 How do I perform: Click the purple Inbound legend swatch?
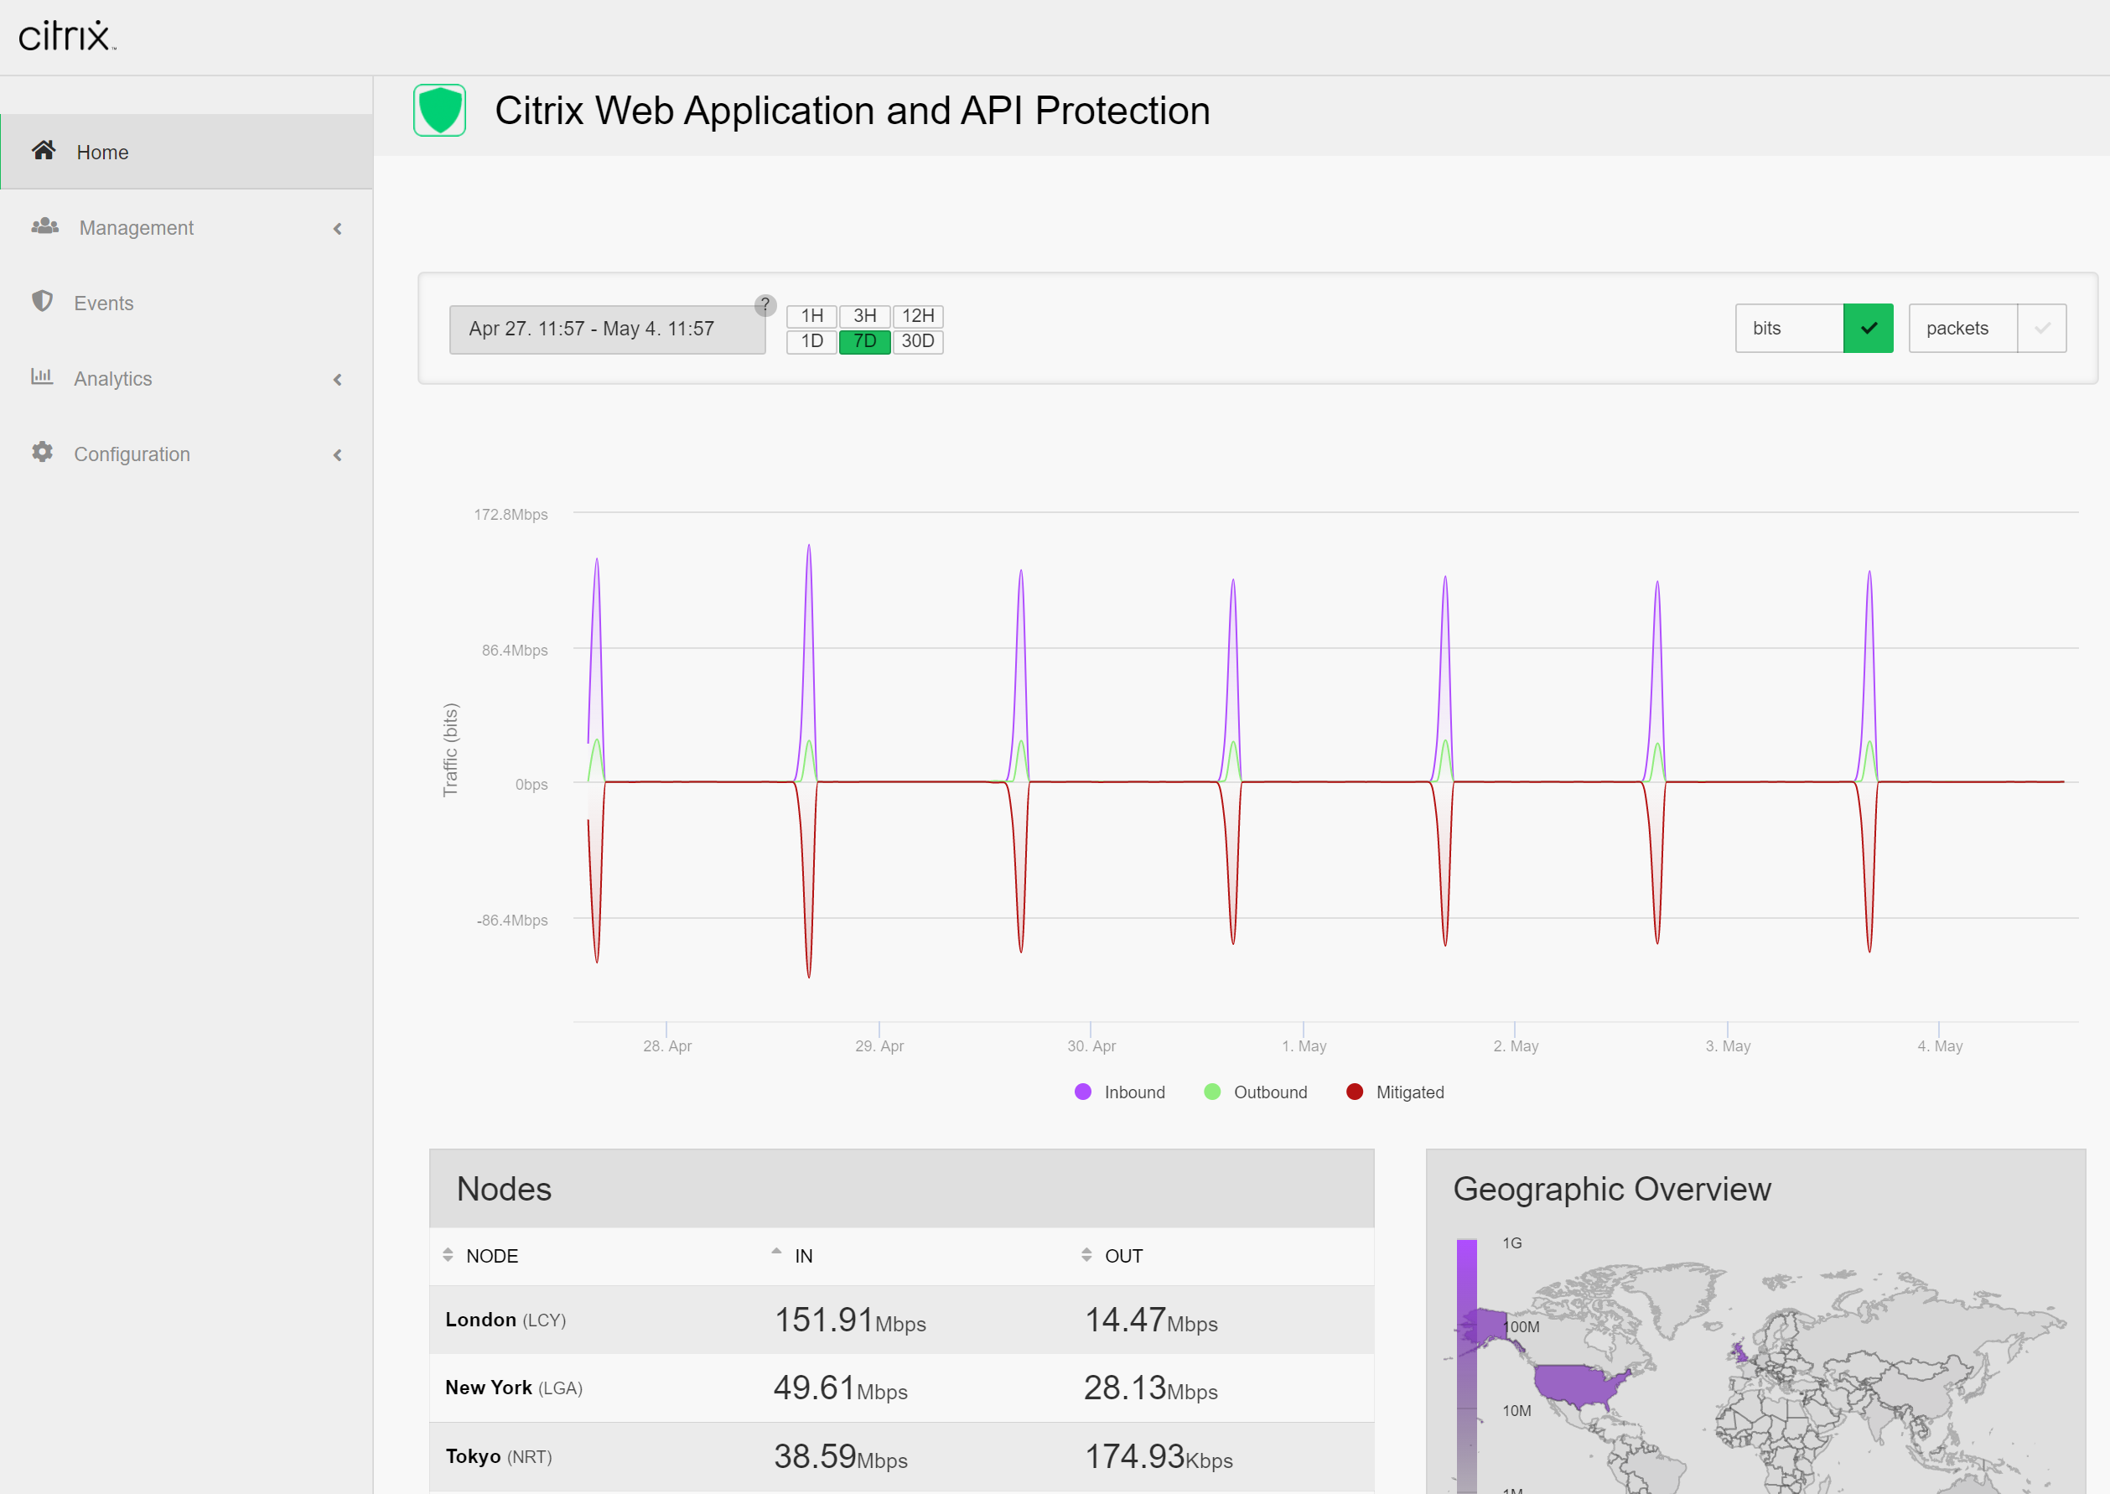(x=1082, y=1092)
